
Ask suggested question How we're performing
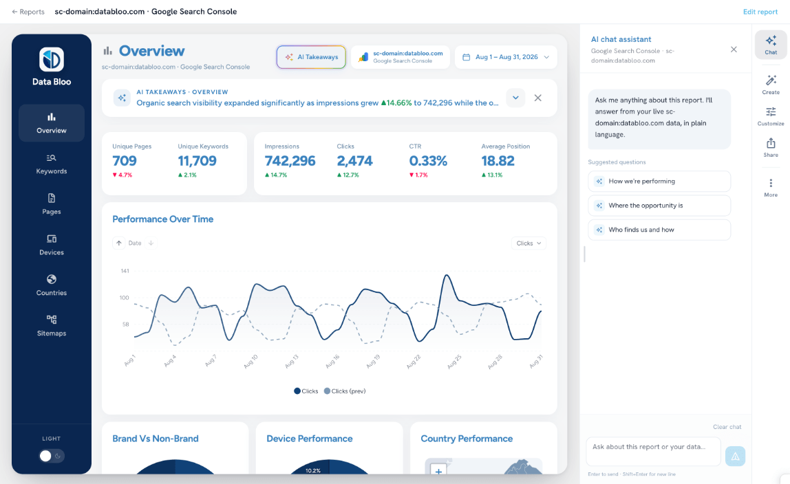coord(659,181)
